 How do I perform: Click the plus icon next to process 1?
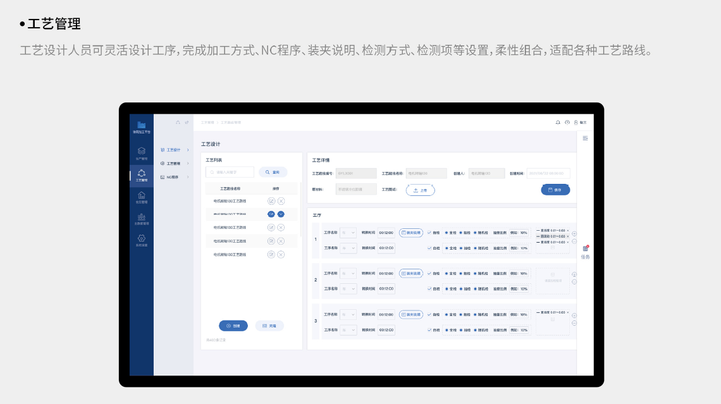(574, 233)
